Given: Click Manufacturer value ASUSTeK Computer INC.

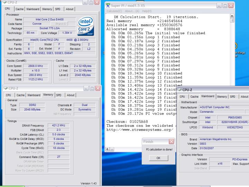Looking at the screenshot, I should [x=224, y=107].
